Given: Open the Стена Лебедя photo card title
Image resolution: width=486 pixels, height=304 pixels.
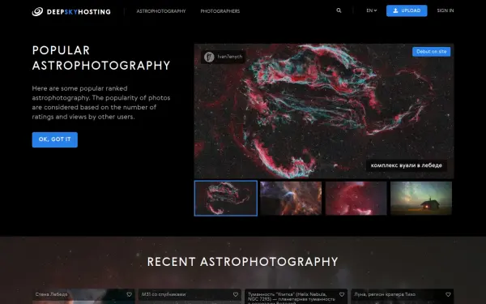Looking at the screenshot, I should [x=51, y=294].
